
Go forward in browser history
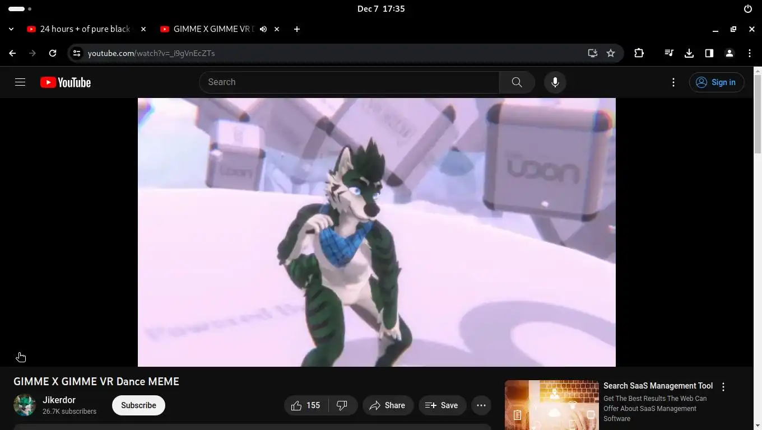(x=32, y=53)
